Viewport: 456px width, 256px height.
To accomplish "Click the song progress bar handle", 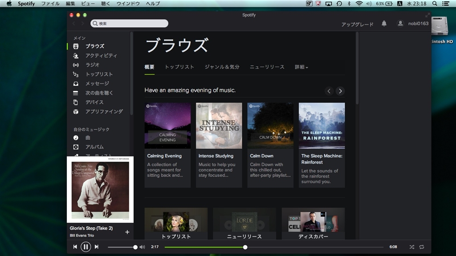I will pos(245,247).
